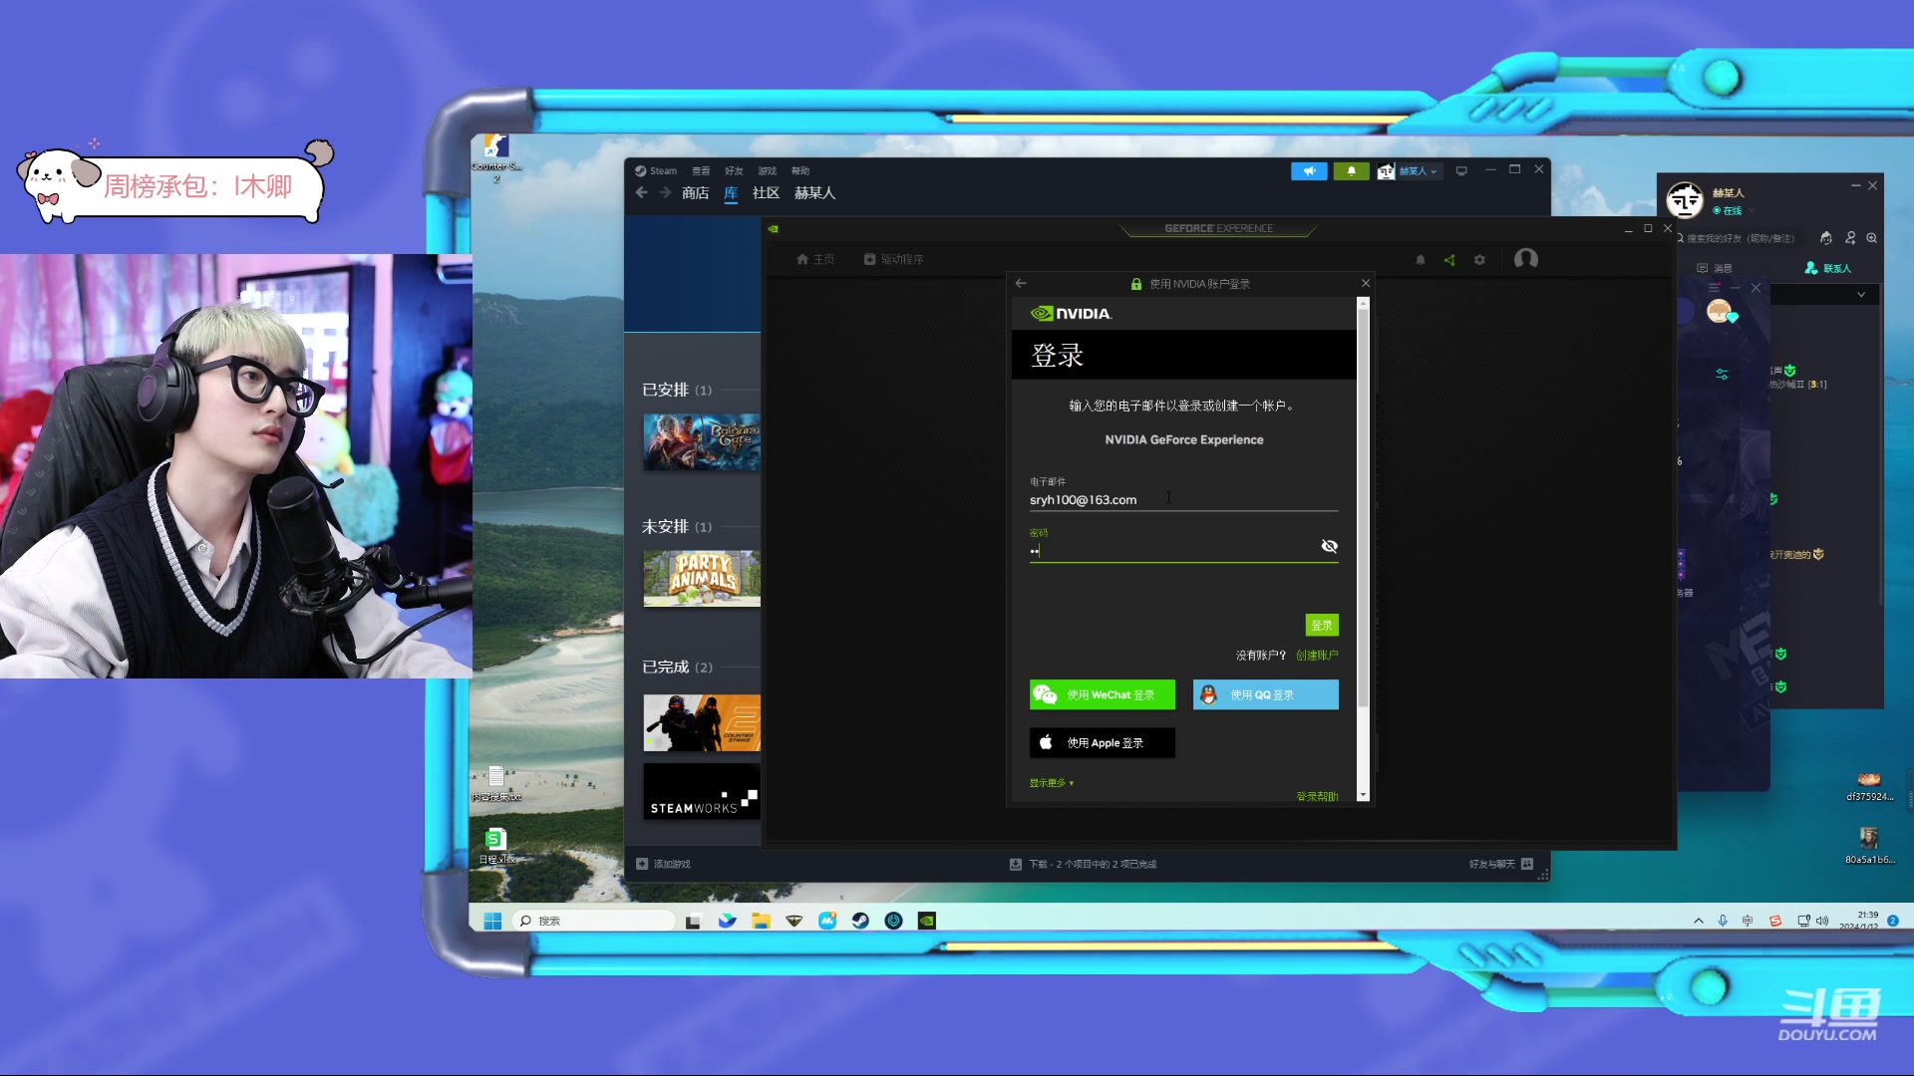Open GeForce Experience notifications bell
The width and height of the screenshot is (1914, 1076).
tap(1421, 260)
